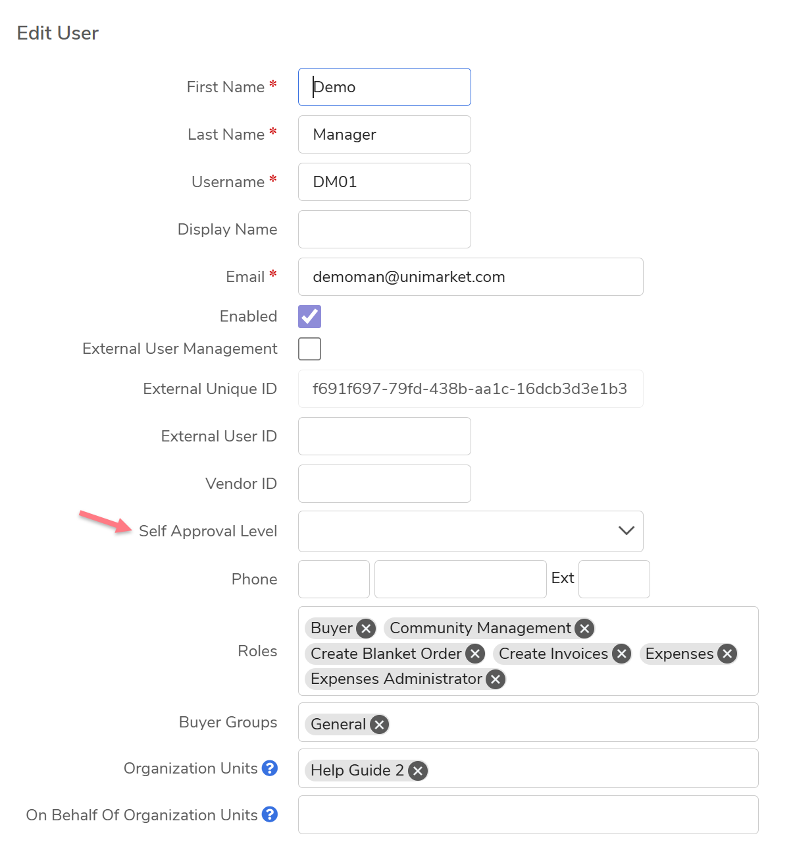The width and height of the screenshot is (793, 848).
Task: Select the Display Name input field
Action: [x=384, y=229]
